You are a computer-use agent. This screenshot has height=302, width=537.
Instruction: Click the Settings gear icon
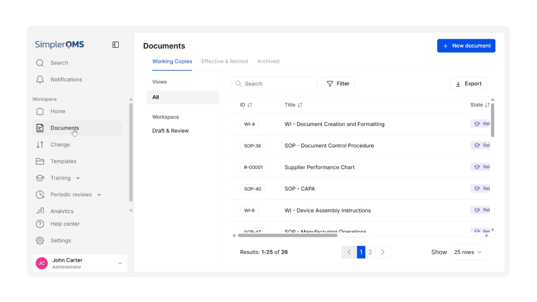click(40, 240)
